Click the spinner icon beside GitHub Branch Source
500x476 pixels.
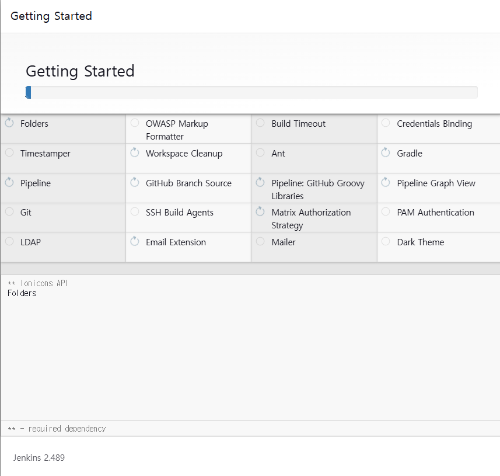[x=135, y=182]
